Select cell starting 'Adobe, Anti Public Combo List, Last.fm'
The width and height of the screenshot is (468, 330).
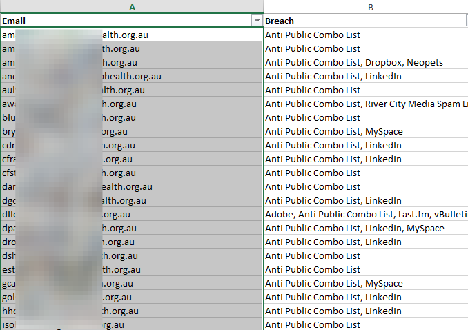[x=366, y=215]
